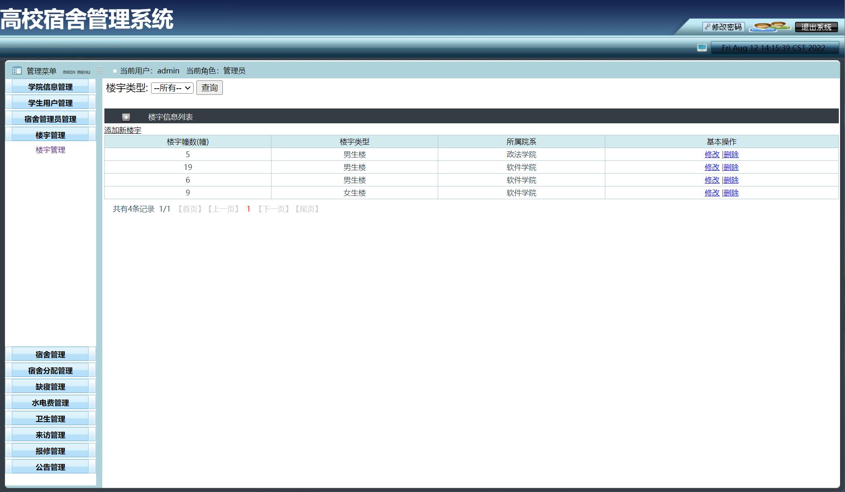Screen dimensions: 845x492
Task: Expand the 学院信息管理 menu section
Action: 50,87
